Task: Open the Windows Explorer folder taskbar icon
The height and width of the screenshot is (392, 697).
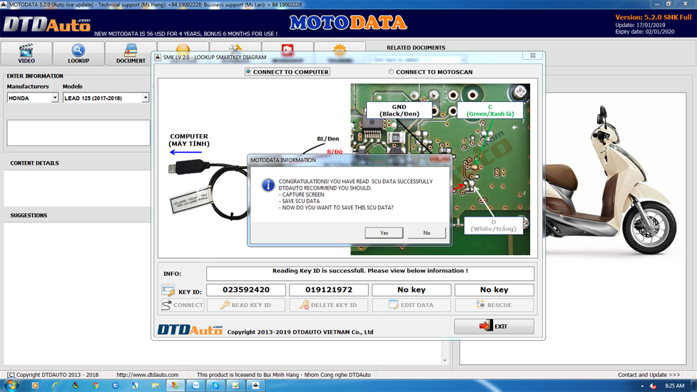Action: coord(155,386)
